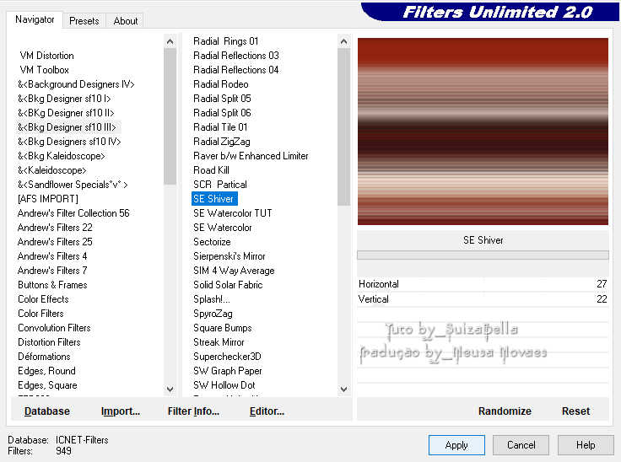
Task: Open the About tab
Action: pos(125,20)
